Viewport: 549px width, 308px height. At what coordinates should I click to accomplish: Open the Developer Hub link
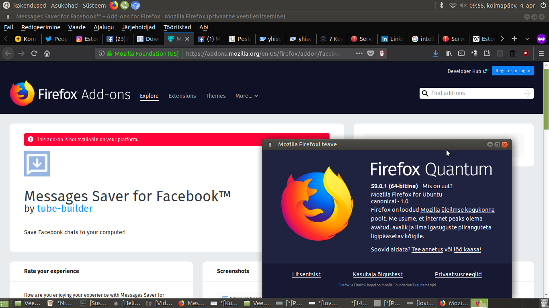[467, 71]
